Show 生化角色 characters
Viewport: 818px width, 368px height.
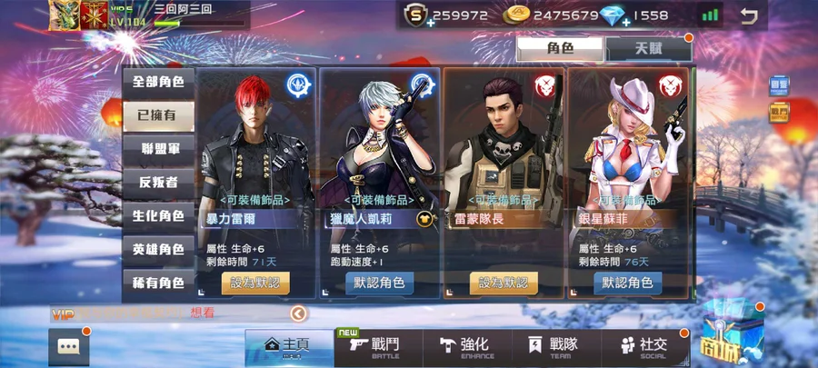click(158, 215)
